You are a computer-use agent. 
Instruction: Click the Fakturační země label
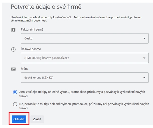[32, 29]
